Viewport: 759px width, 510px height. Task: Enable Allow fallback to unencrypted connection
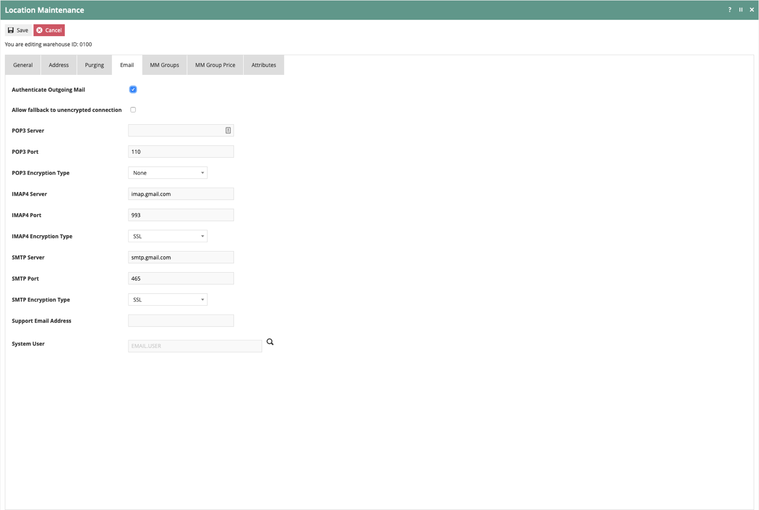(133, 110)
